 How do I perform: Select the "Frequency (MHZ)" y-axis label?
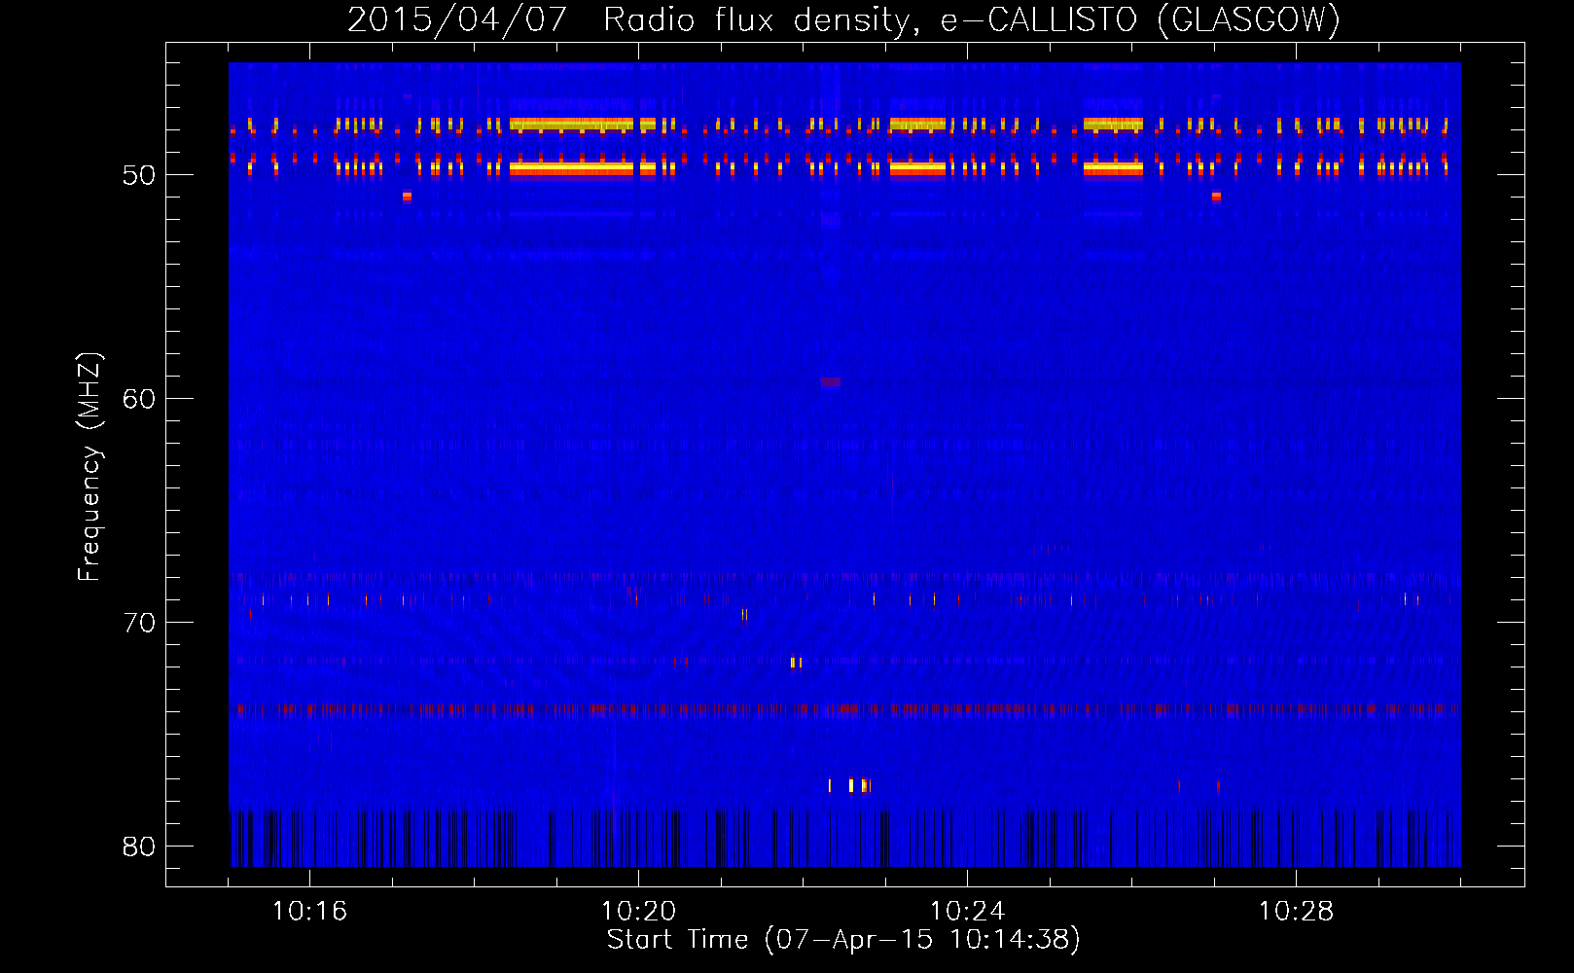[89, 467]
